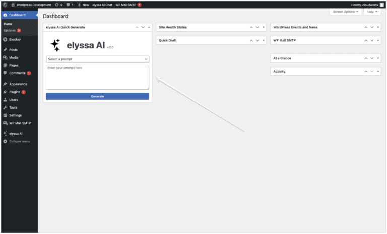Image resolution: width=387 pixels, height=234 pixels.
Task: Open Pages in sidebar
Action: 20,65
